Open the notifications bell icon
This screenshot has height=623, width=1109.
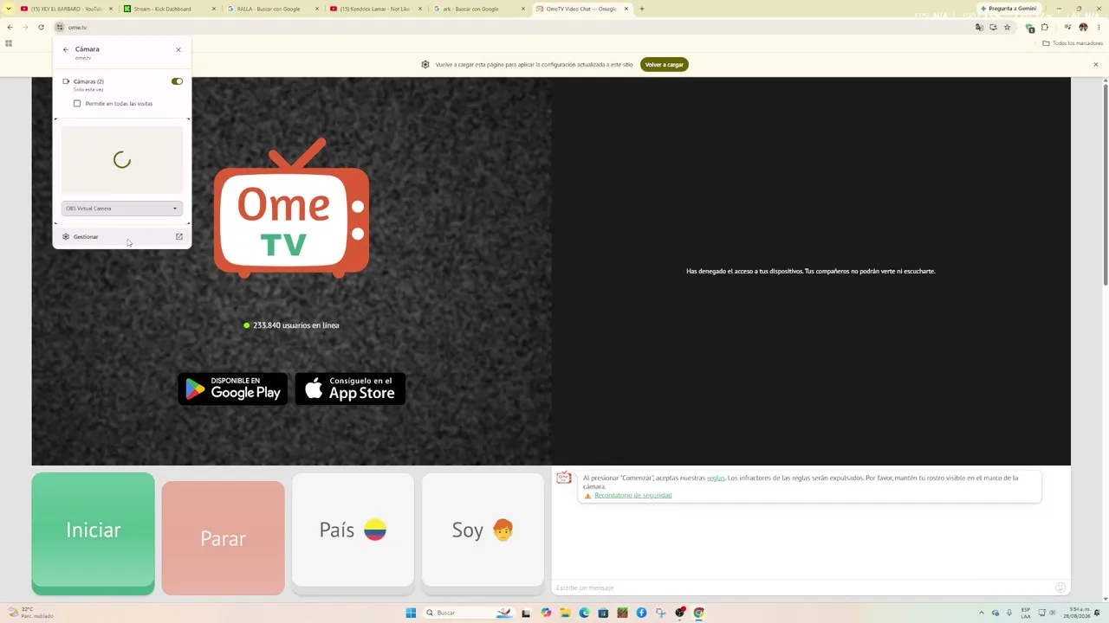[1098, 613]
